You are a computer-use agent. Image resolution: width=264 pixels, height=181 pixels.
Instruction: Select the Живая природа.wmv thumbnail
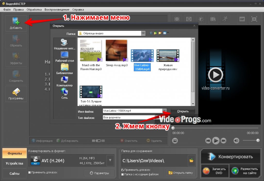[x=168, y=55]
